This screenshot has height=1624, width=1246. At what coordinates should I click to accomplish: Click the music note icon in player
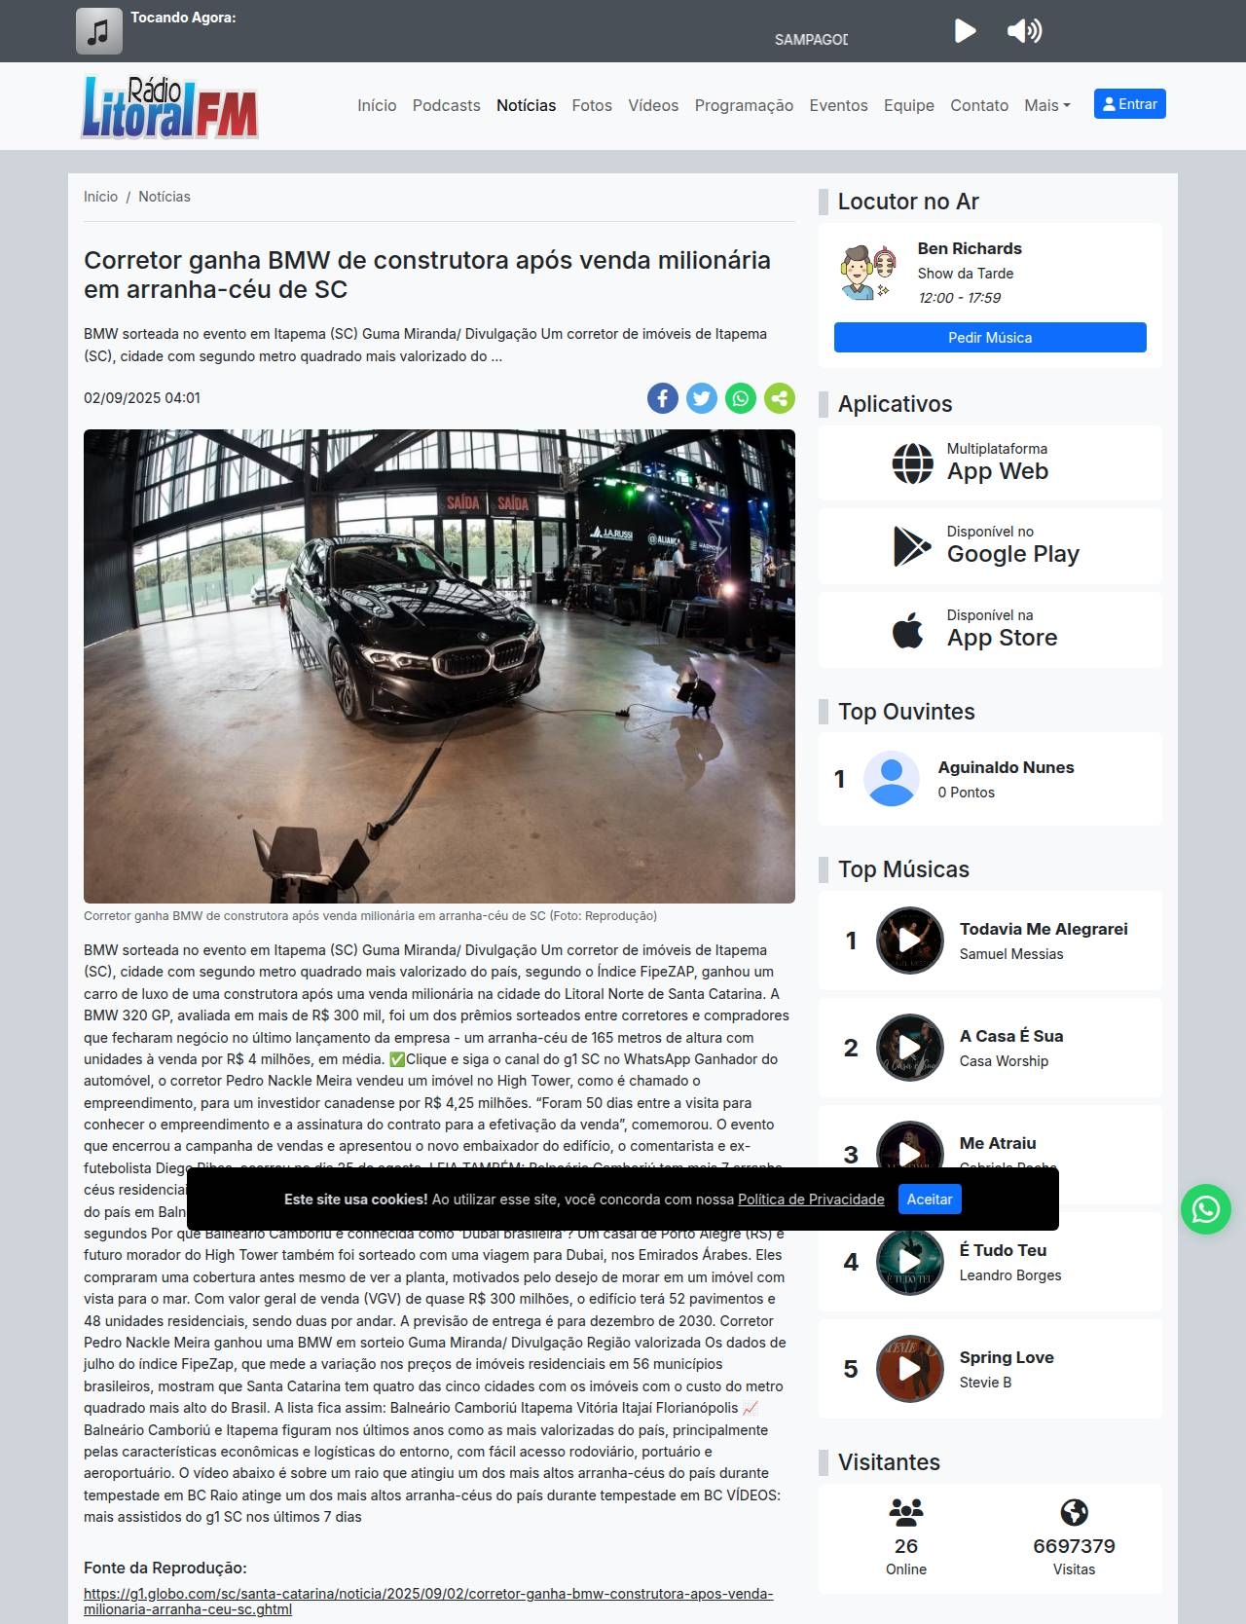click(99, 31)
